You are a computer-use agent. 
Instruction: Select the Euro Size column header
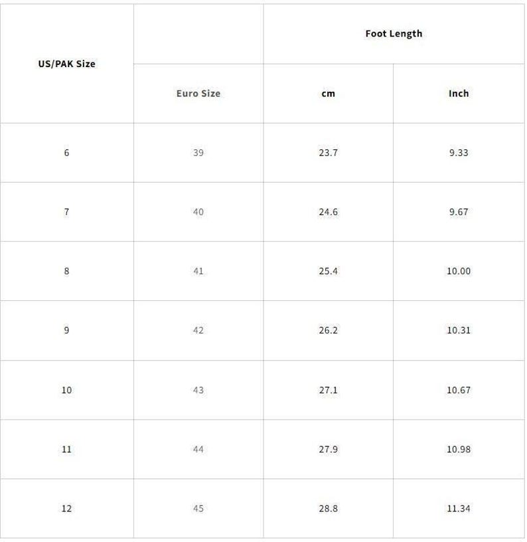(198, 94)
